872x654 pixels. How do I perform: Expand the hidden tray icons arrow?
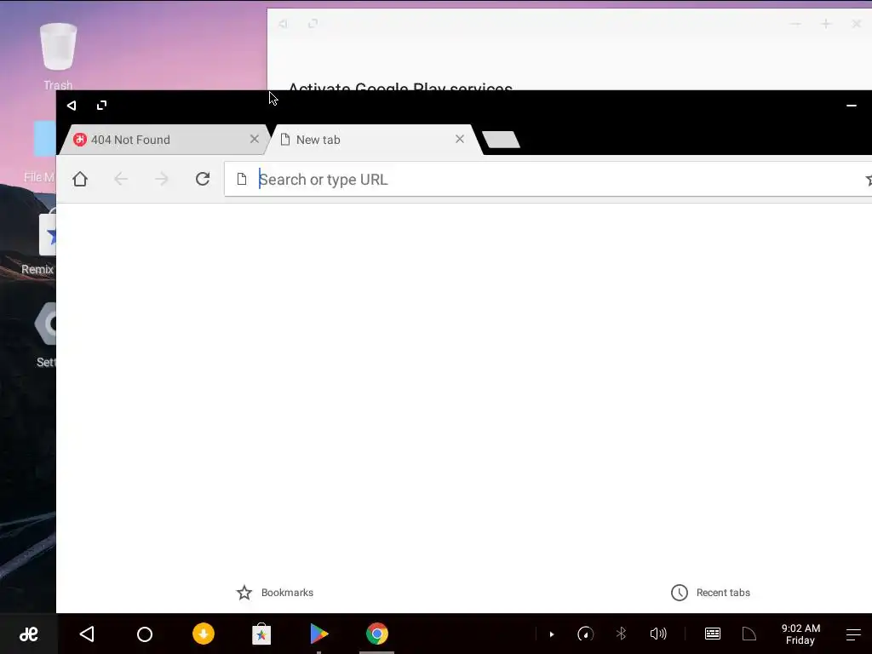pyautogui.click(x=552, y=634)
